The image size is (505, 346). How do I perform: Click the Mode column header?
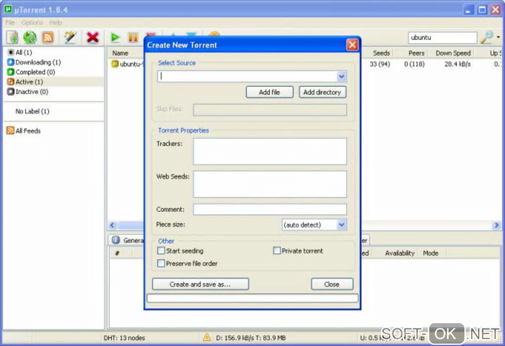pos(431,253)
